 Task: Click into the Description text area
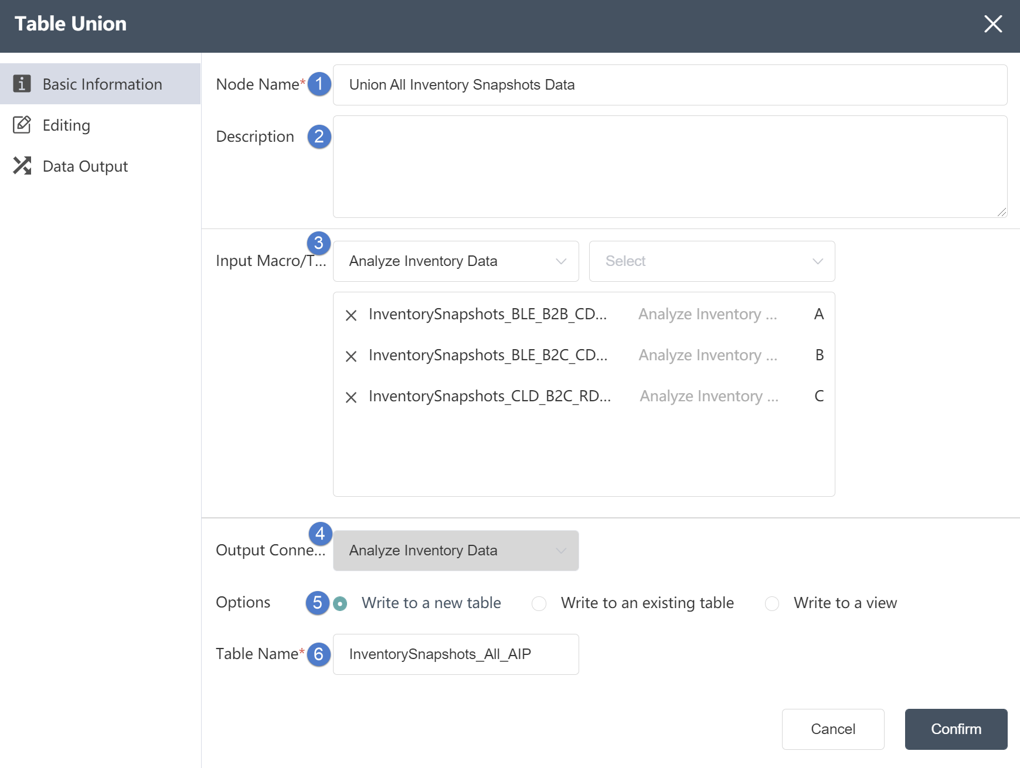670,166
